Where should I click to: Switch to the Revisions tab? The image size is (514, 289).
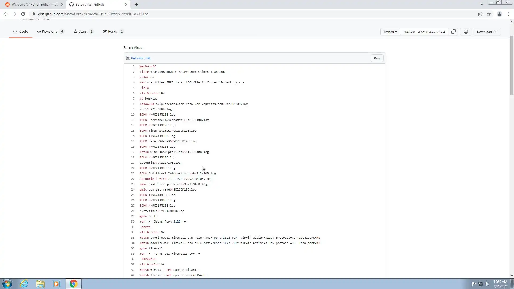(x=50, y=31)
